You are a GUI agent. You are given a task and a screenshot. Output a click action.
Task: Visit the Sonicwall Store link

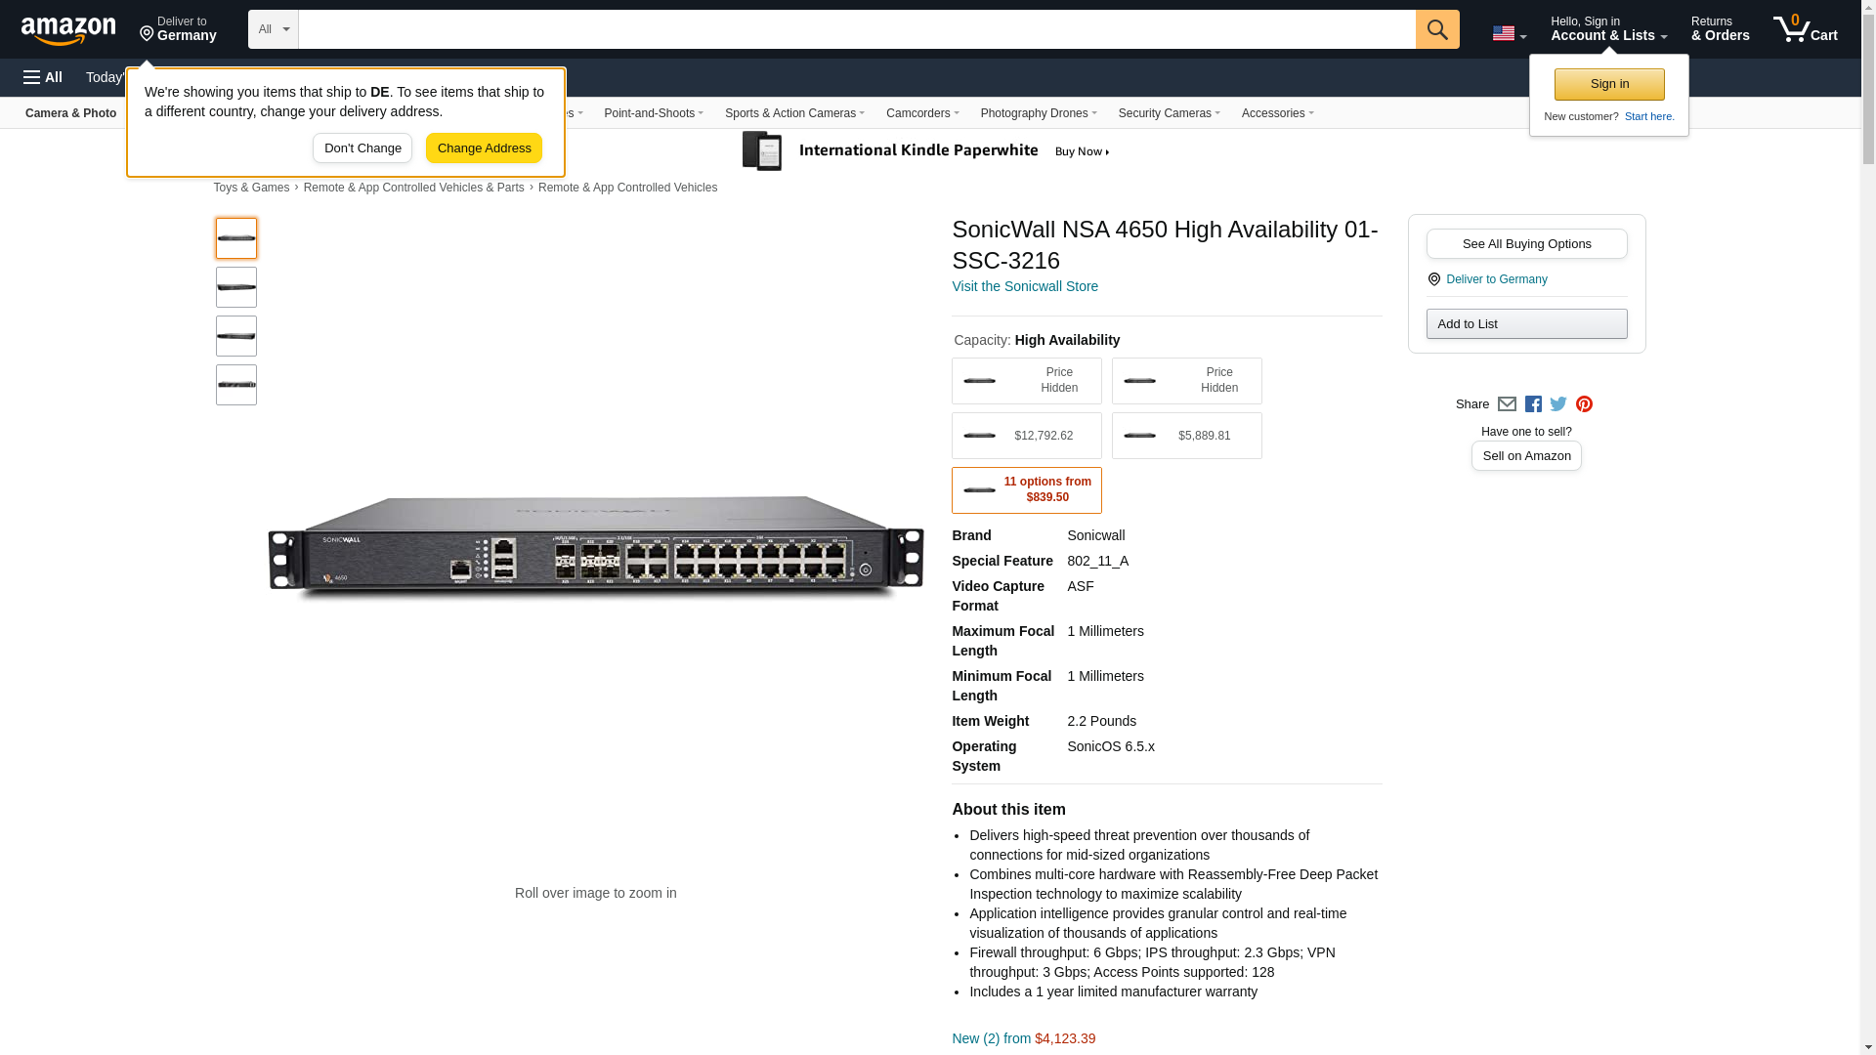(x=1025, y=286)
